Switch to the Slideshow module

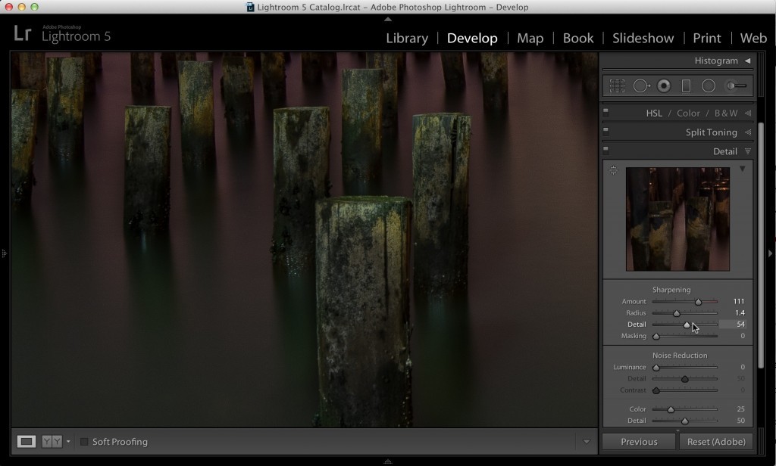[x=643, y=38]
